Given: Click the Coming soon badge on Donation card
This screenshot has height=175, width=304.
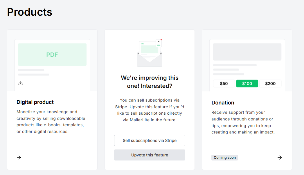Looking at the screenshot, I should point(225,158).
